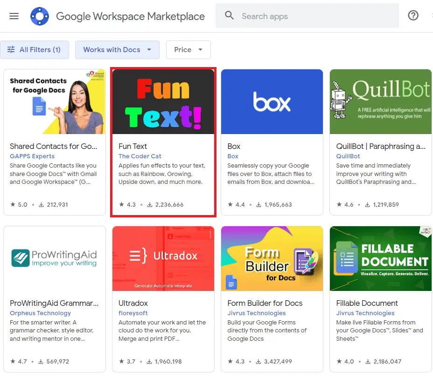Click the Box description about copying files
Image resolution: width=433 pixels, height=378 pixels.
coord(271,174)
